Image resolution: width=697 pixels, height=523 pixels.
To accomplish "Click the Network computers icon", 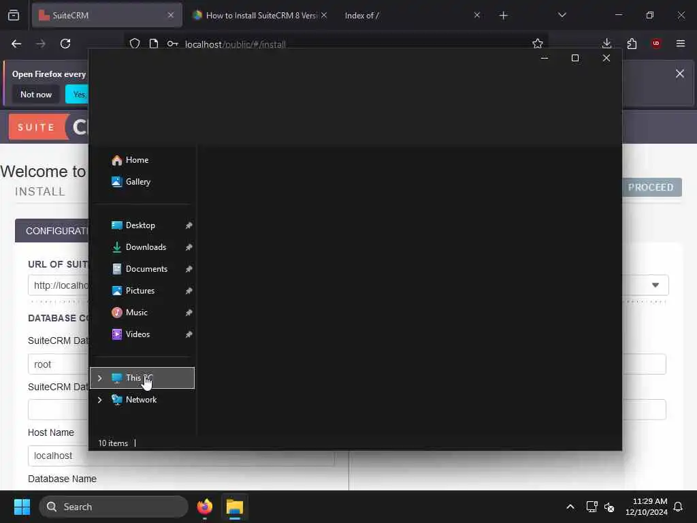I will [x=117, y=400].
